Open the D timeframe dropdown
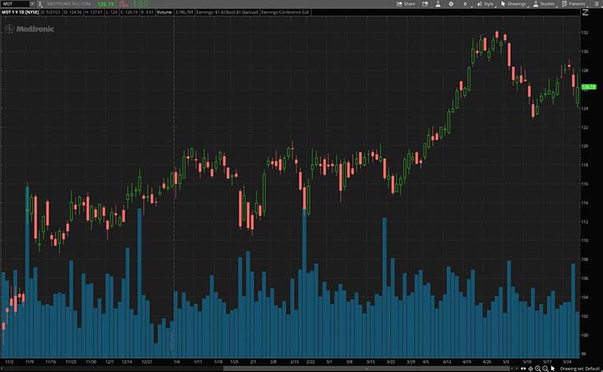This screenshot has height=372, width=603. pyautogui.click(x=466, y=4)
